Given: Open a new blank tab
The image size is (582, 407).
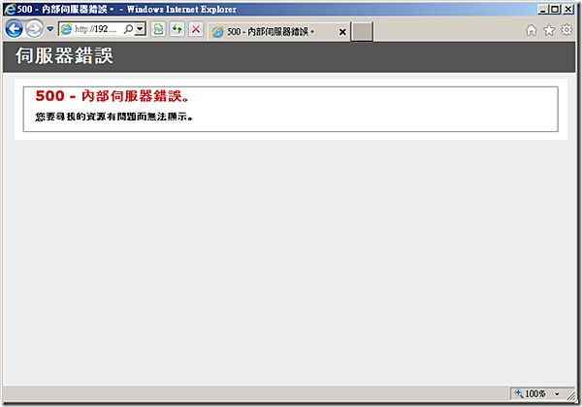Looking at the screenshot, I should pyautogui.click(x=362, y=32).
